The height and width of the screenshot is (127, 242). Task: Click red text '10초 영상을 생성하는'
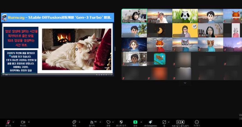click(x=21, y=41)
